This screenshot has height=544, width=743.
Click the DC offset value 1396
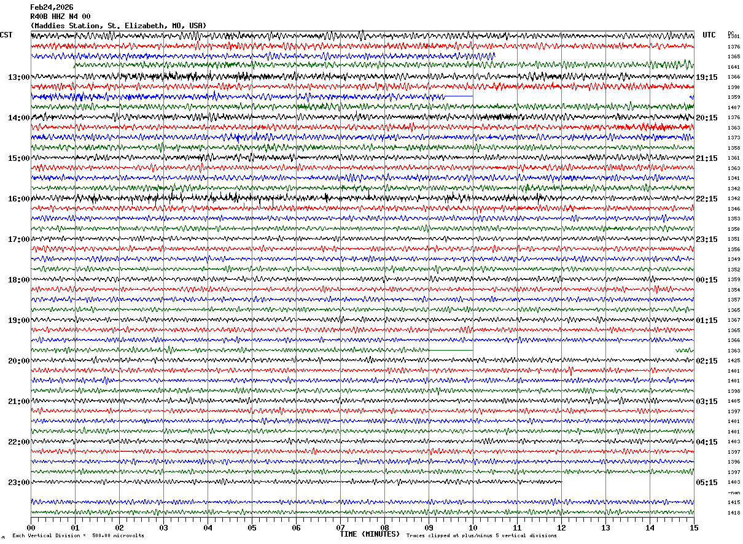(x=733, y=462)
